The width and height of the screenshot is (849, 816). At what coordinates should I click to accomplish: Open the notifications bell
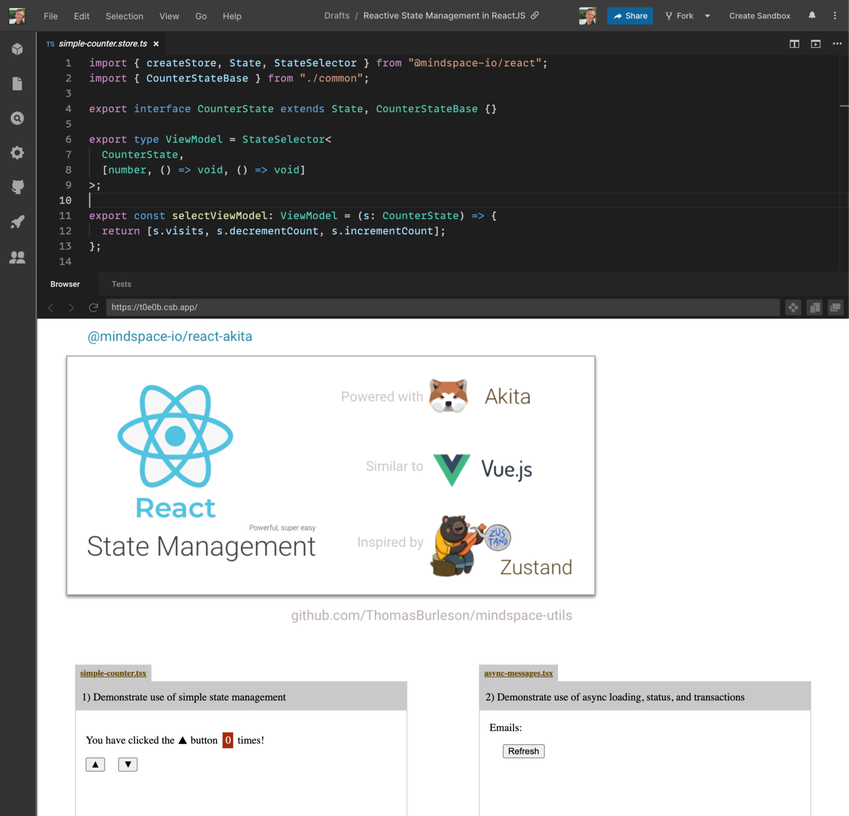tap(812, 16)
